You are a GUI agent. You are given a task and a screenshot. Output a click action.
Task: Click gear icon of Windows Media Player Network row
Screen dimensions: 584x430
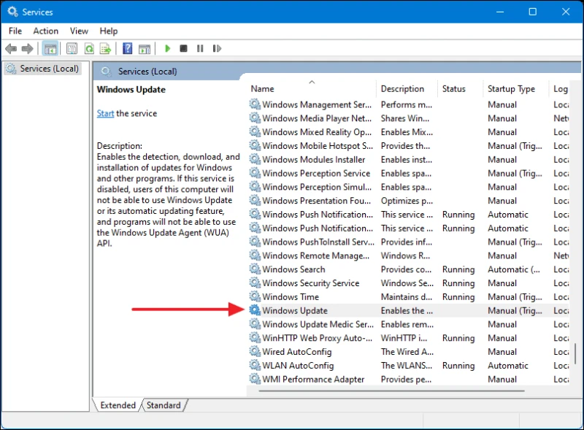pyautogui.click(x=255, y=118)
